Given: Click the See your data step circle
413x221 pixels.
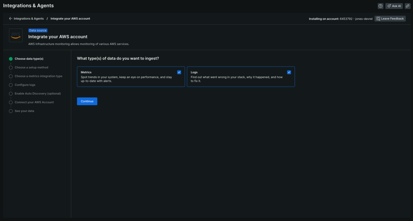Looking at the screenshot, I should point(11,111).
